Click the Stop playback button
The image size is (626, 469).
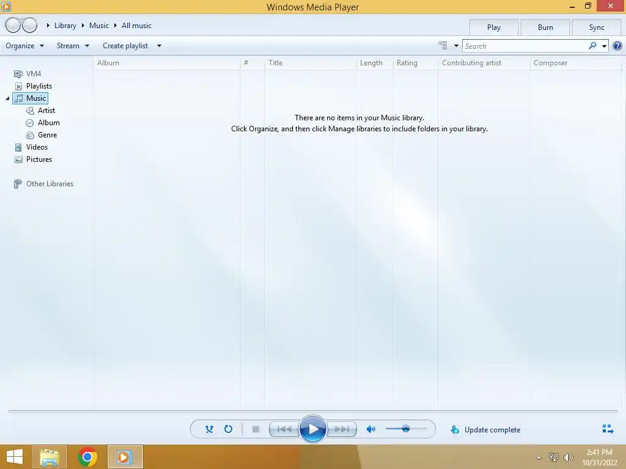256,429
